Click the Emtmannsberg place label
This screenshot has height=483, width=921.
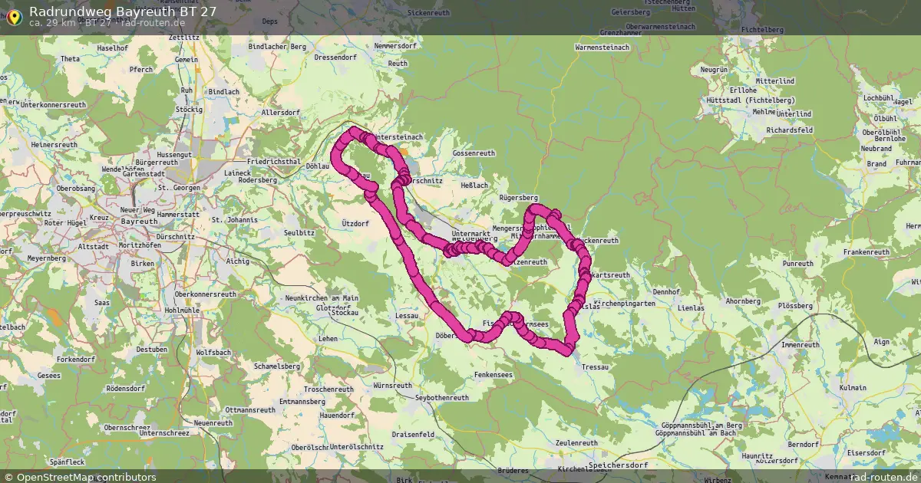pos(301,401)
